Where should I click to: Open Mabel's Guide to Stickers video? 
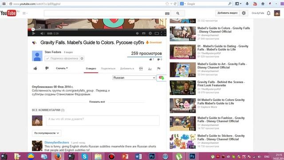[221, 137]
